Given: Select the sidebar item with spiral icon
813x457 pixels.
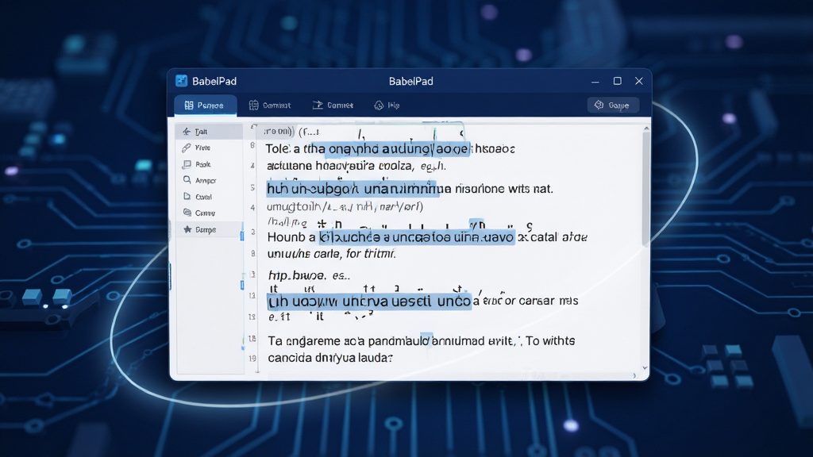Looking at the screenshot, I should point(209,213).
